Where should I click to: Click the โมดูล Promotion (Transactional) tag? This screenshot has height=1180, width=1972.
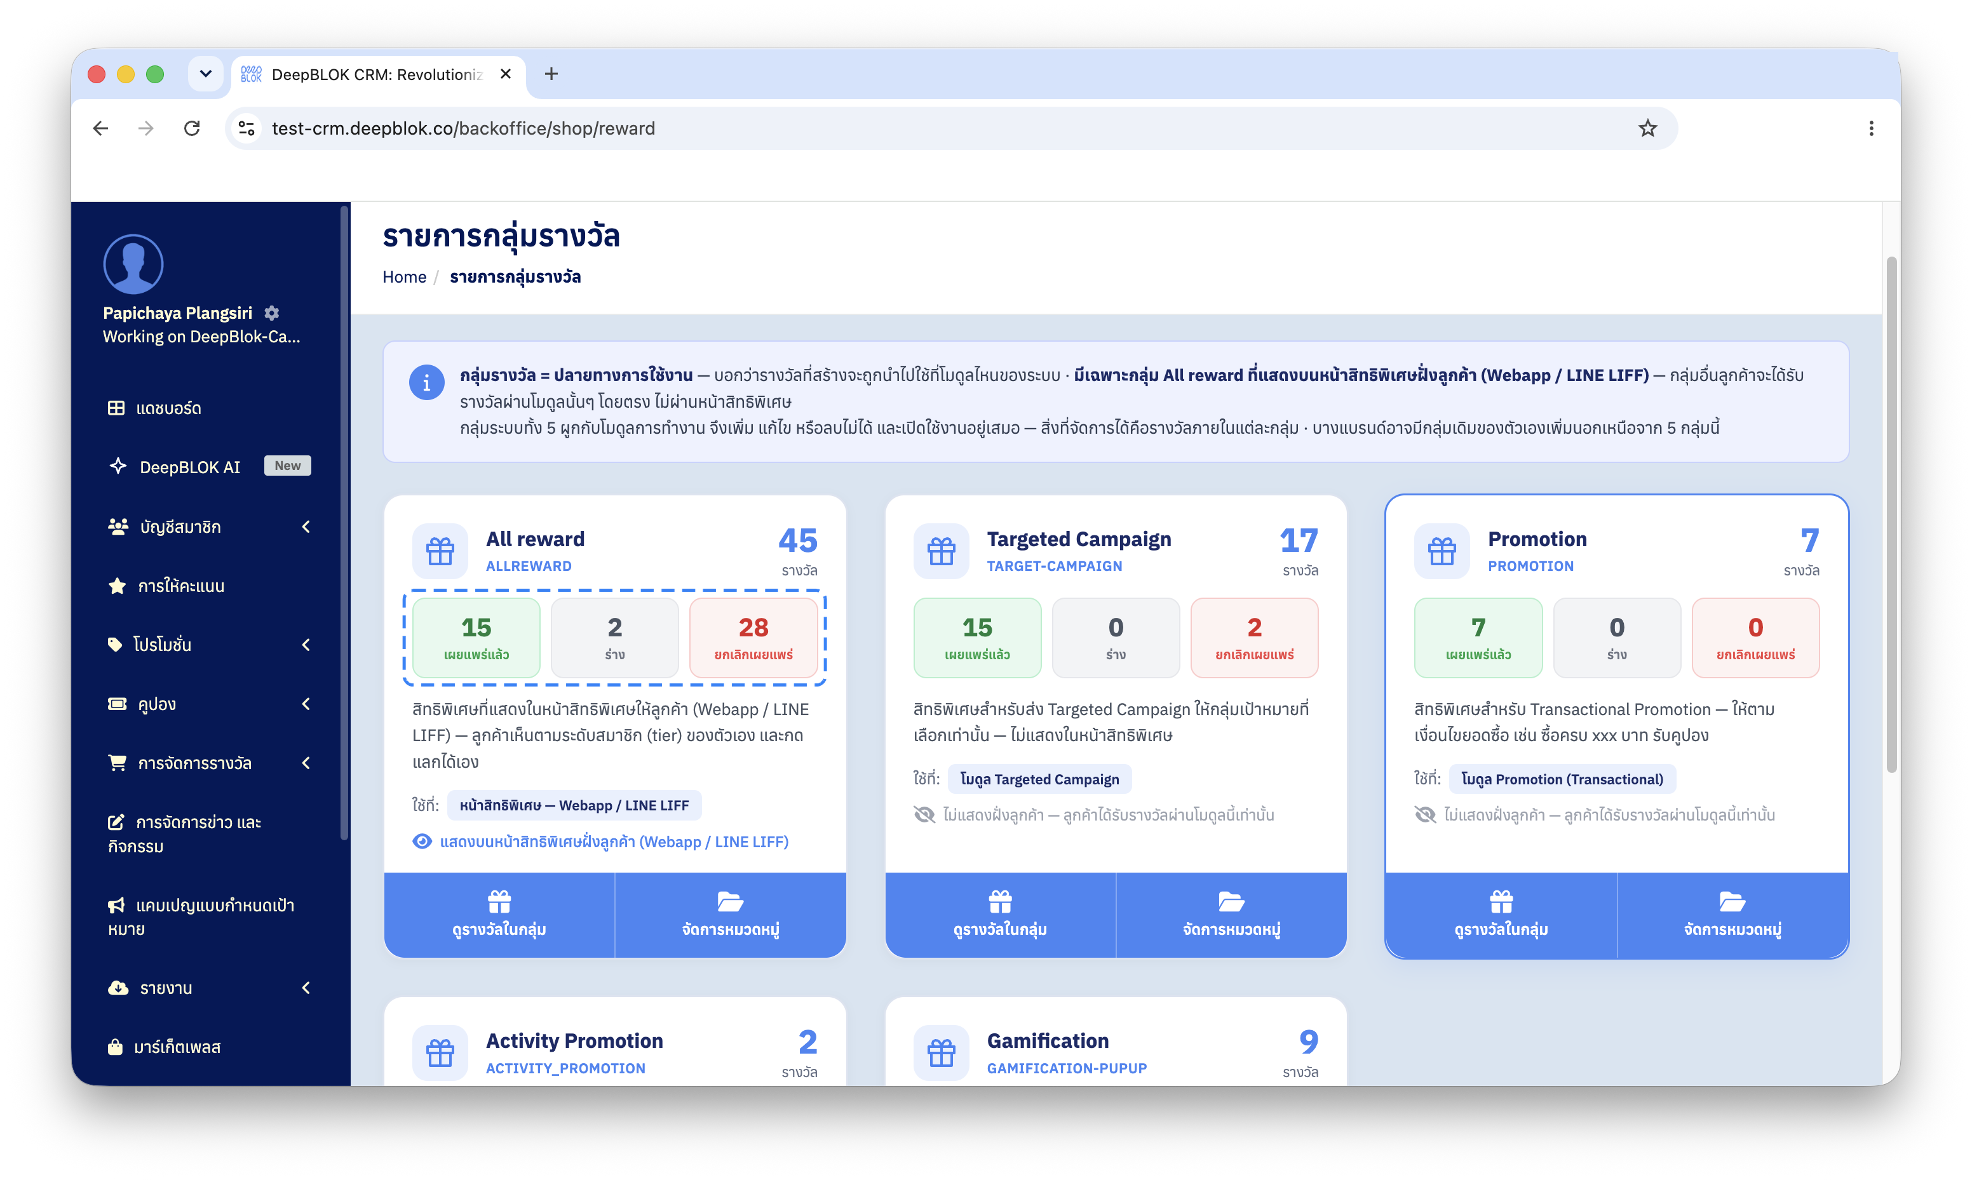pos(1562,779)
